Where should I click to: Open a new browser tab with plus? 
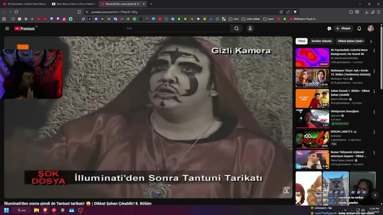pyautogui.click(x=151, y=4)
